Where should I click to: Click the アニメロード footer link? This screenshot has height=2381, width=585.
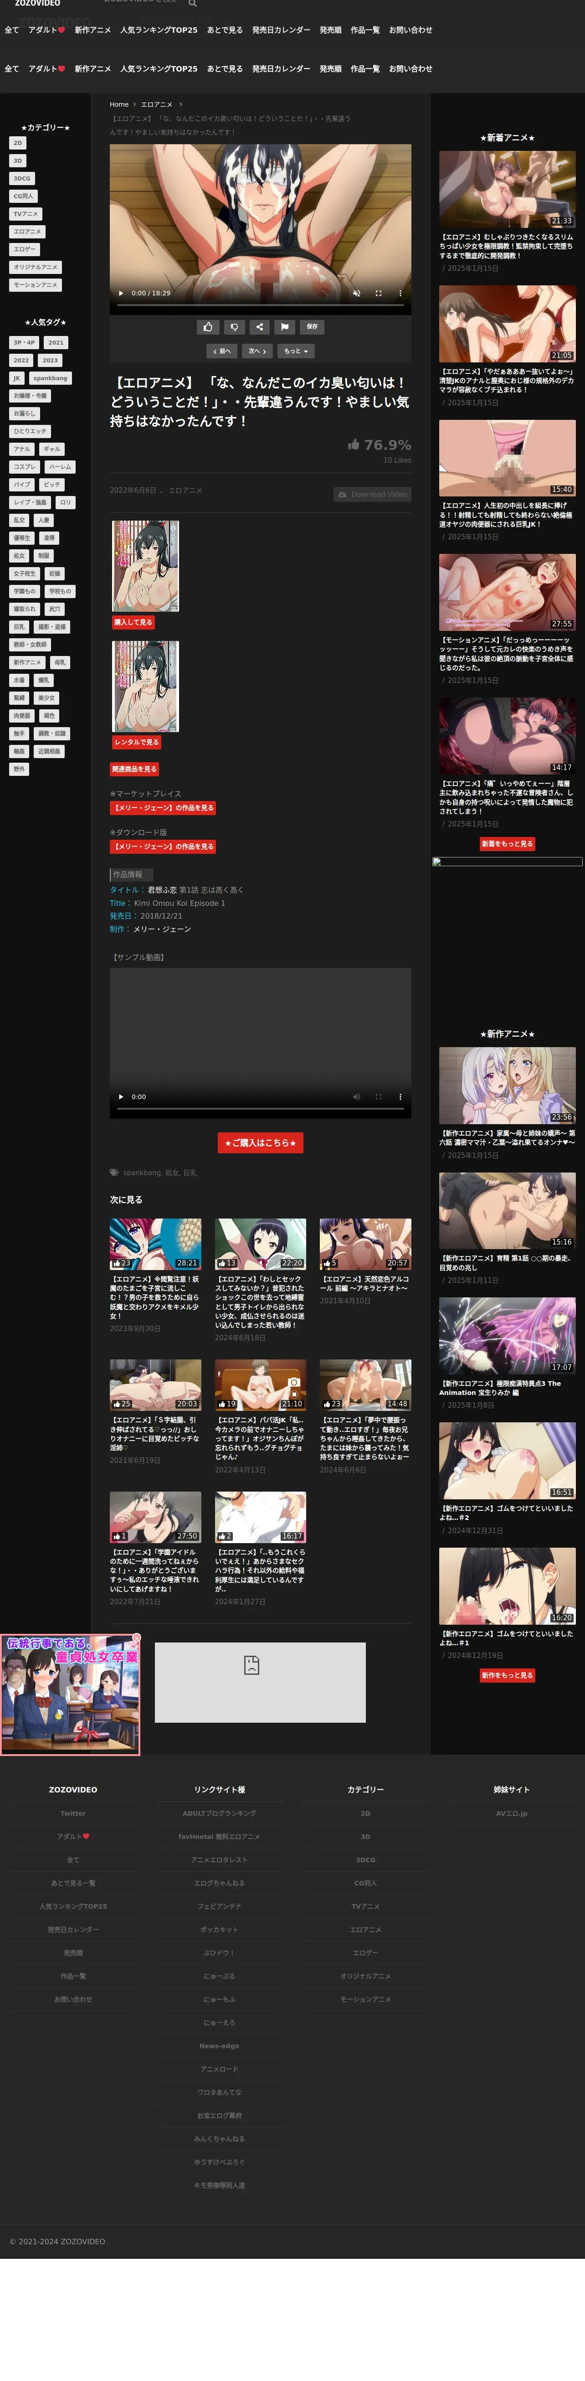click(219, 2069)
